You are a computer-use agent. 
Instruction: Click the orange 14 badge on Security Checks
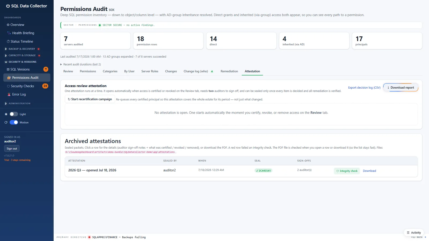45,86
